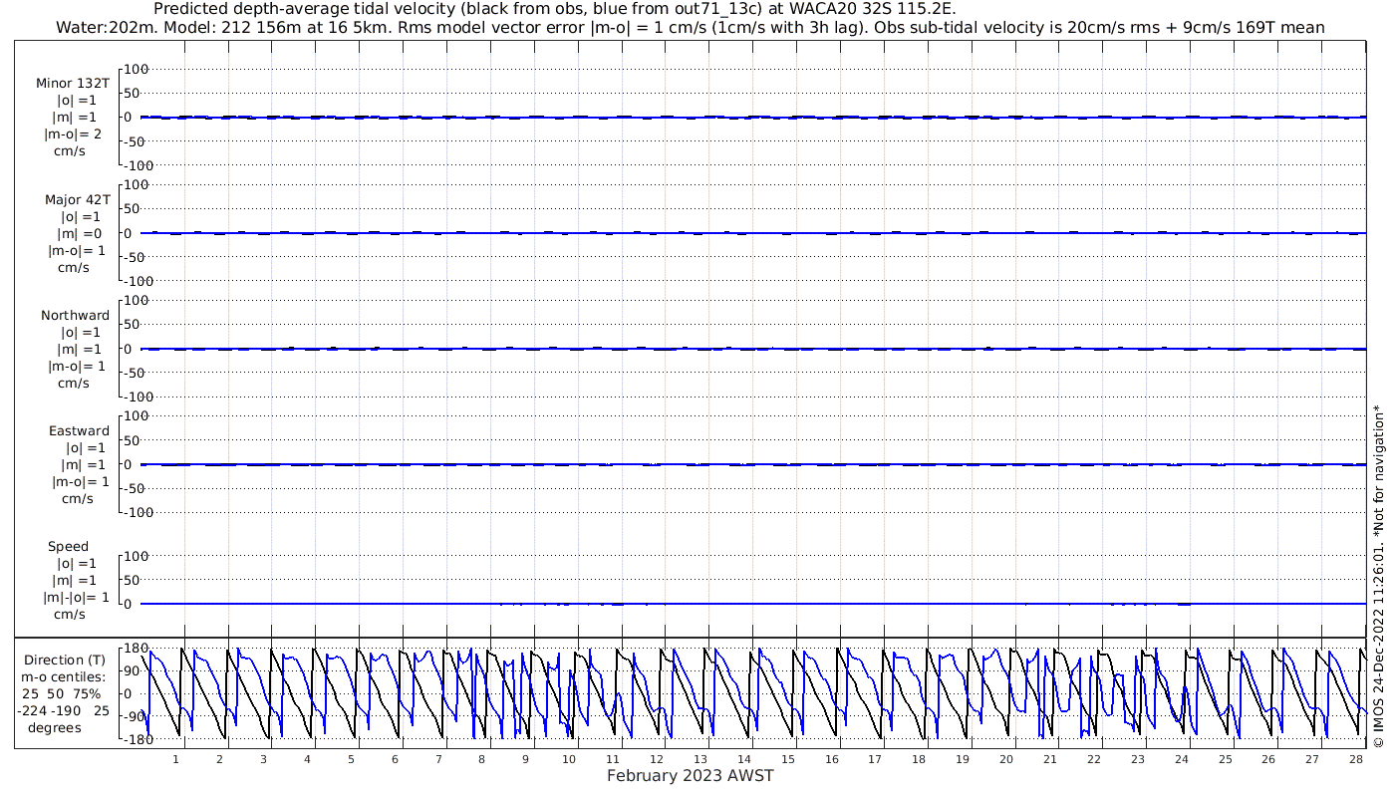The width and height of the screenshot is (1395, 797).
Task: Click day 25 on the date axis
Action: click(x=1225, y=759)
